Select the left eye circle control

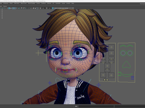(123, 53)
